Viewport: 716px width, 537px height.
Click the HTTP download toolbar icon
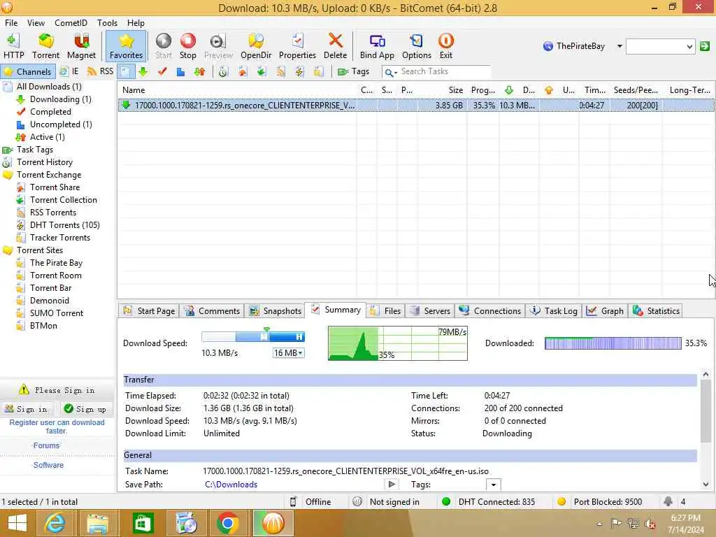pyautogui.click(x=14, y=46)
